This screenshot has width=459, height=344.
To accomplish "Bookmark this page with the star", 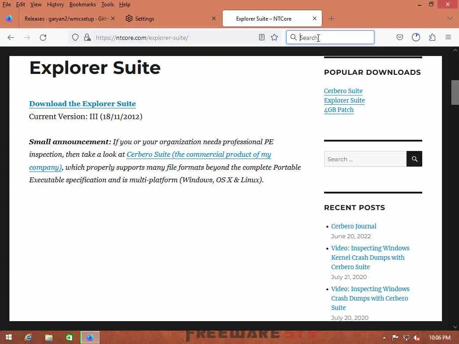I will pos(274,38).
